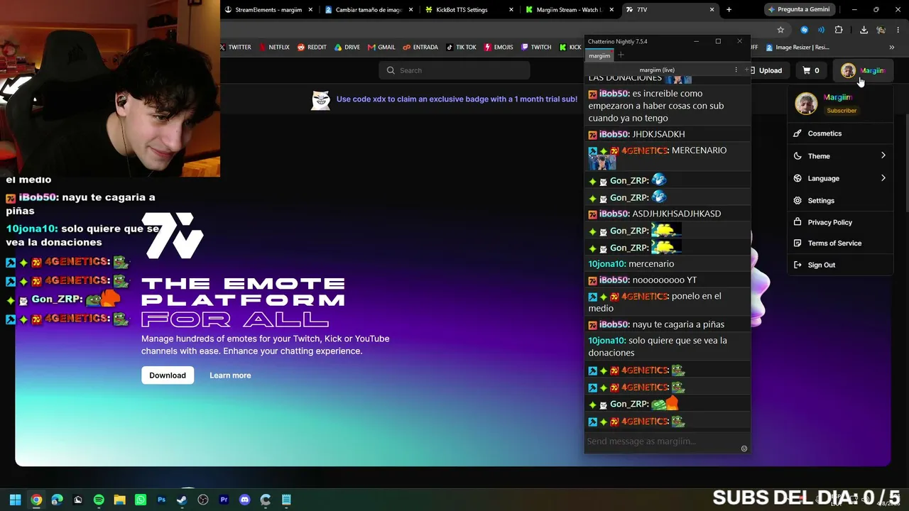
Task: Expand the Language submenu arrow
Action: (883, 178)
